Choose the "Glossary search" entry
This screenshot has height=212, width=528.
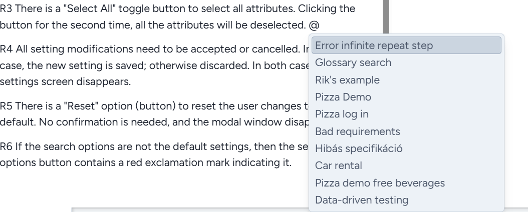click(353, 63)
